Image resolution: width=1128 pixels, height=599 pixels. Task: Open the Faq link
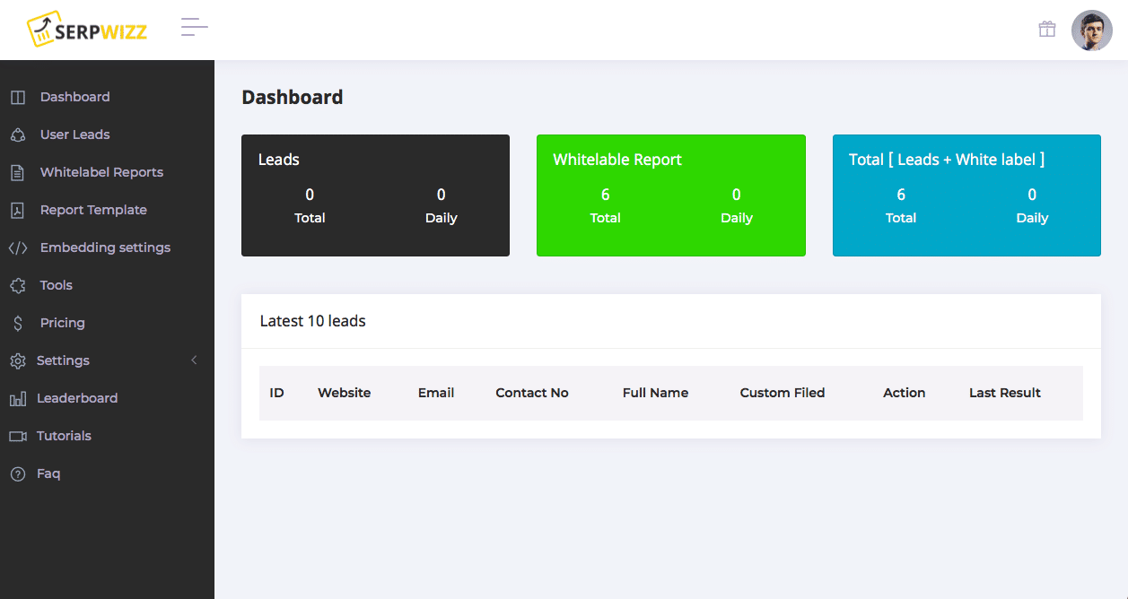[48, 473]
